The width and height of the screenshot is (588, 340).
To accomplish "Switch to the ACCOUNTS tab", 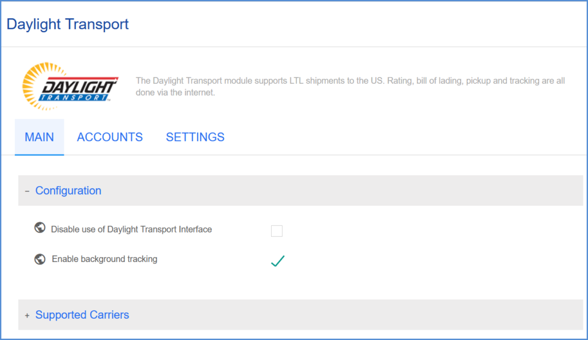I will tap(110, 137).
